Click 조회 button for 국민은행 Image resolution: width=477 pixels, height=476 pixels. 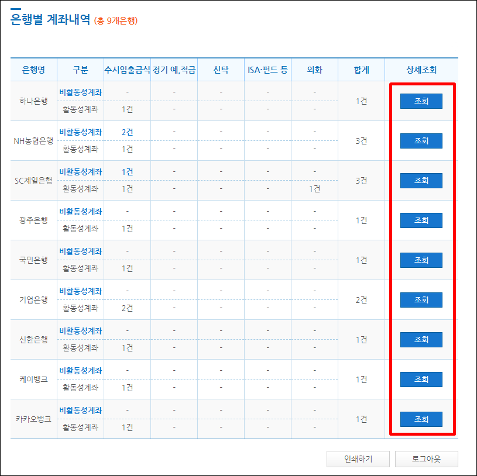coord(421,260)
